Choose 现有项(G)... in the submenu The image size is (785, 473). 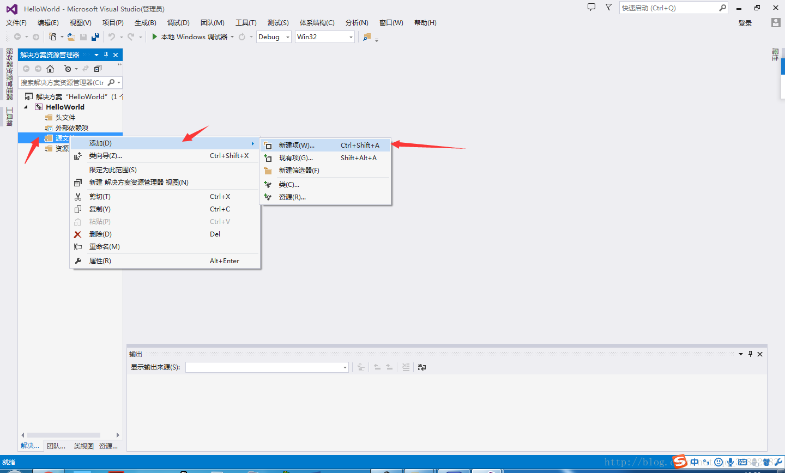click(325, 158)
